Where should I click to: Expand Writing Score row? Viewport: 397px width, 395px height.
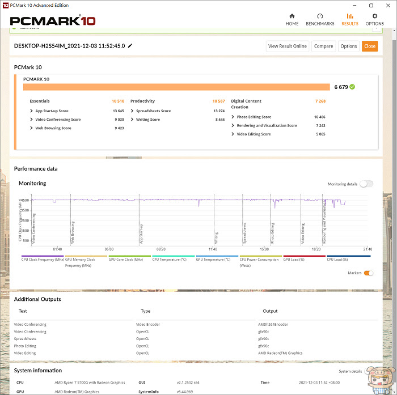coord(132,120)
